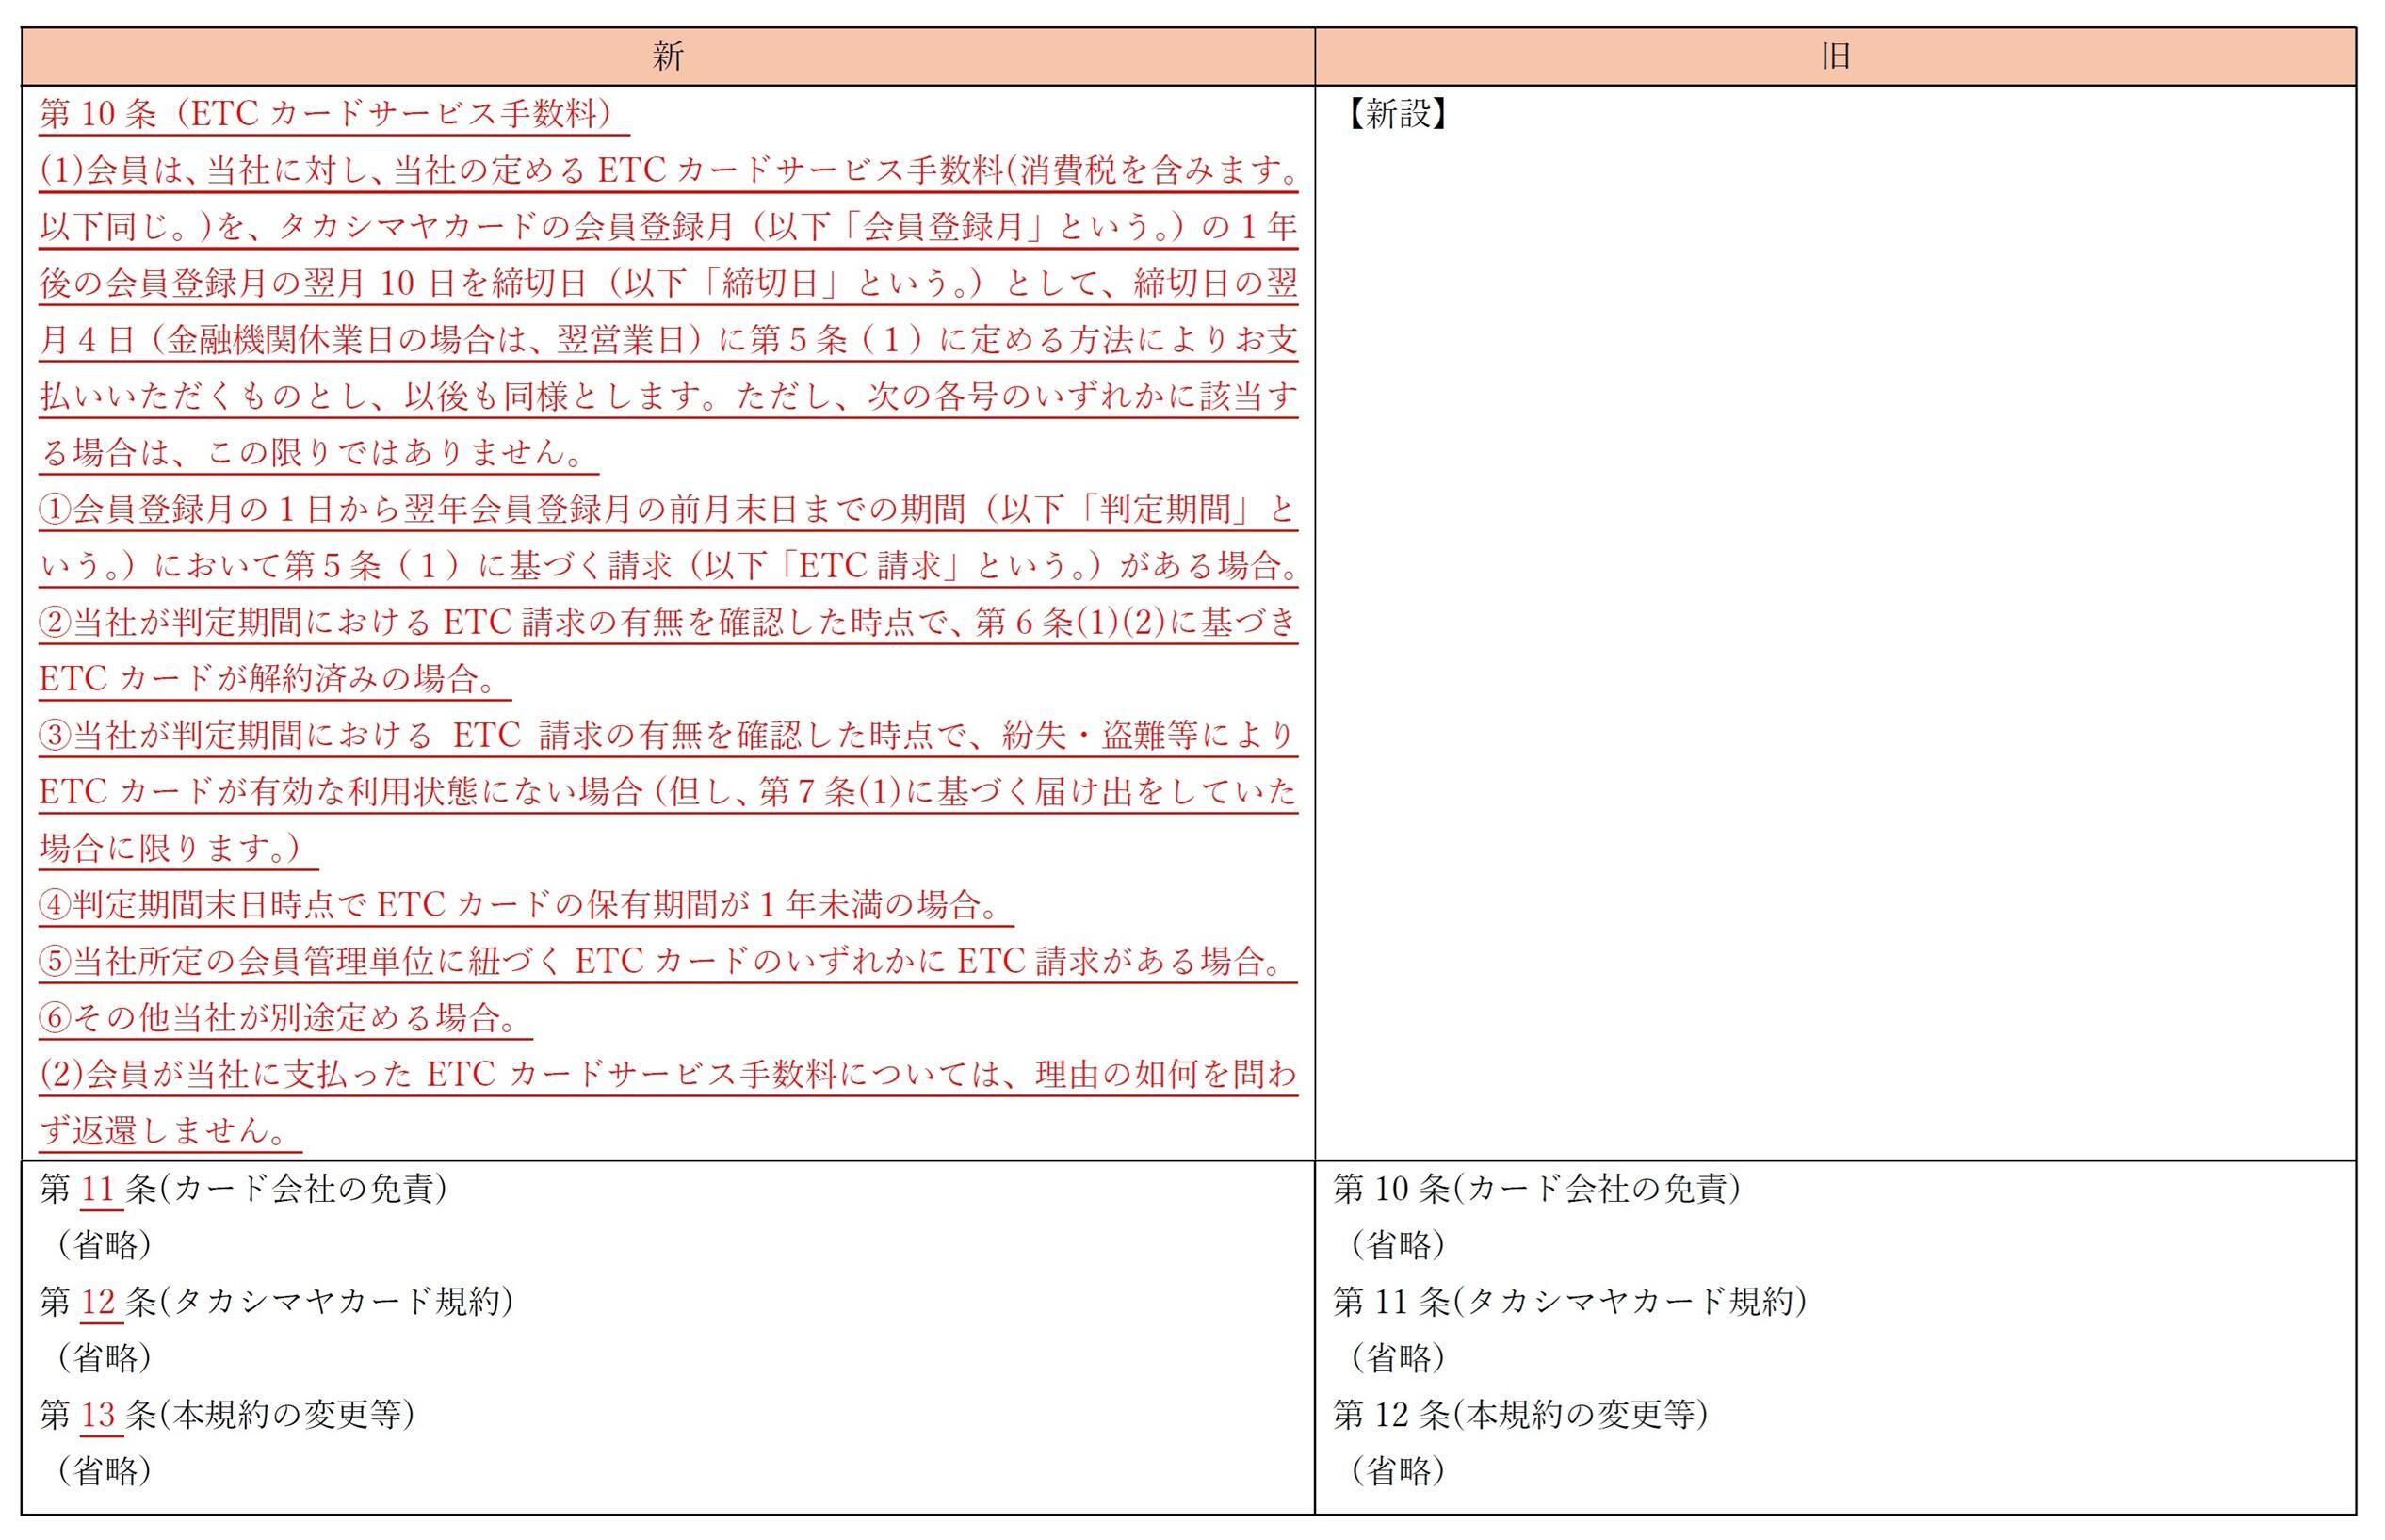Click the line starting (1)会員は、当社に対し
This screenshot has width=2385, height=1540.
(x=668, y=171)
